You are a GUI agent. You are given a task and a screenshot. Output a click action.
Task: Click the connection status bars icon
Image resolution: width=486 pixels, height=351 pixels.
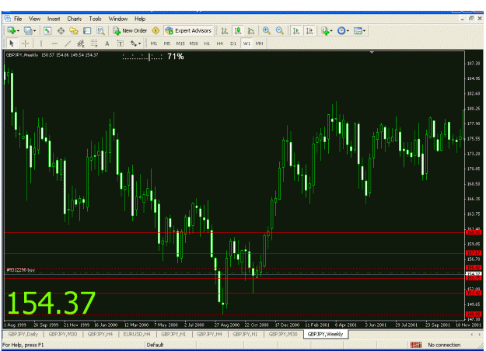pyautogui.click(x=416, y=345)
